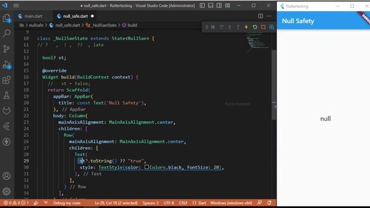
Task: Restart the debug session green arrow
Action: coord(255,27)
